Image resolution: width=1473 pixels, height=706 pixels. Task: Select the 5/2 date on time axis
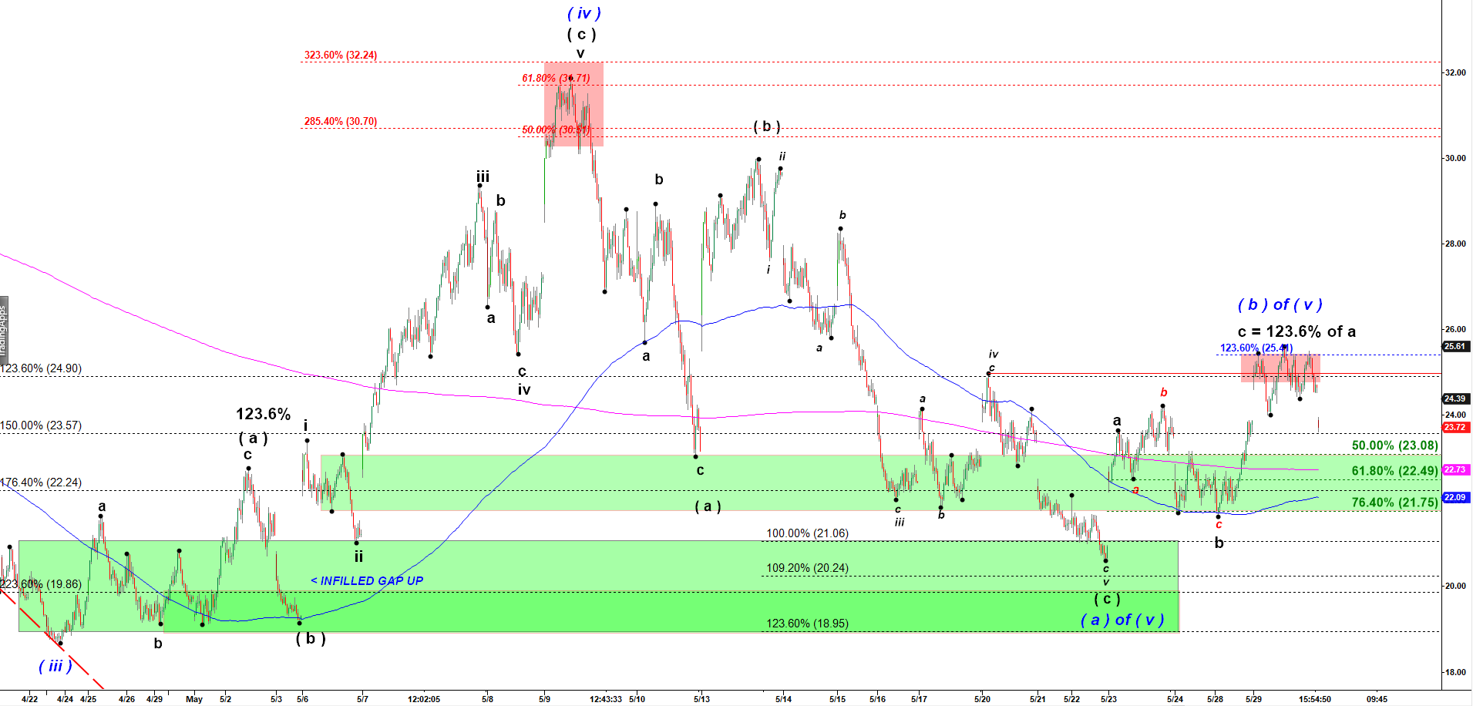click(x=225, y=700)
